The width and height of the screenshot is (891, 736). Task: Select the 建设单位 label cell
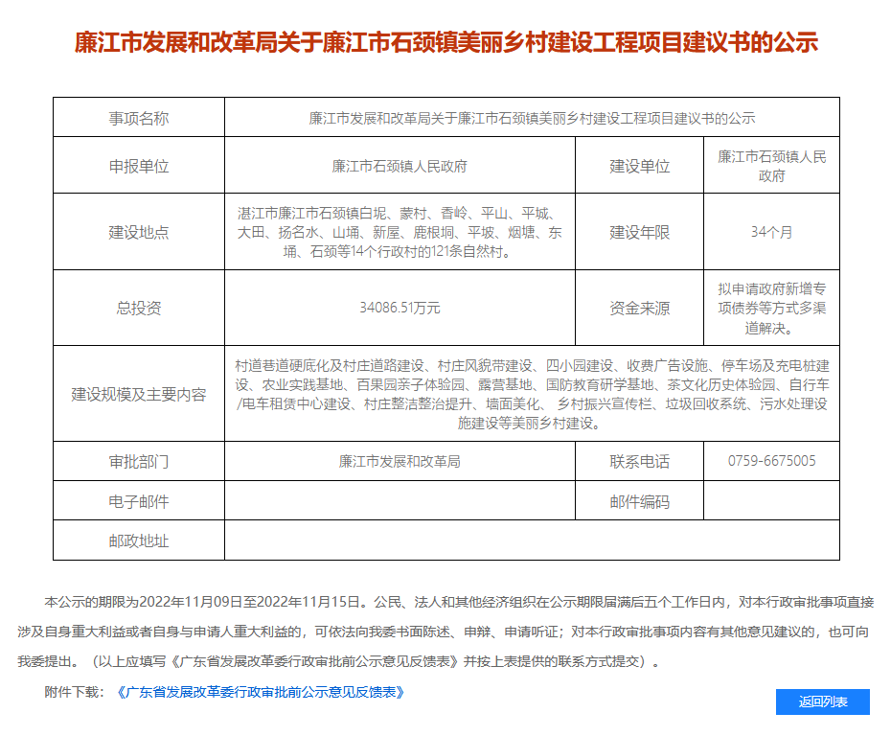point(639,166)
